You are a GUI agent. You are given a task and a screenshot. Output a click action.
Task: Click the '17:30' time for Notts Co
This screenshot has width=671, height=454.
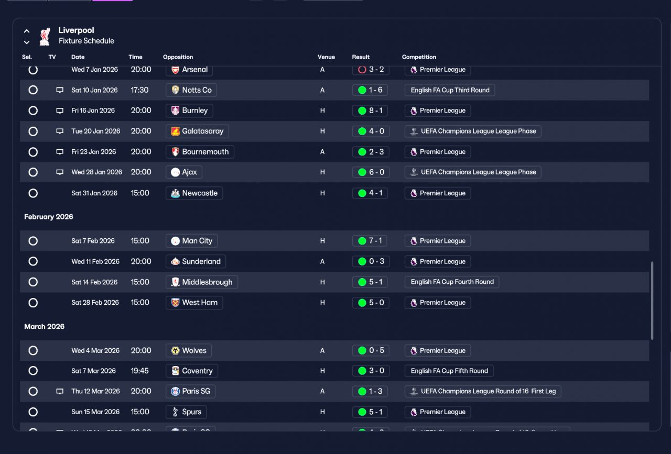(x=140, y=90)
